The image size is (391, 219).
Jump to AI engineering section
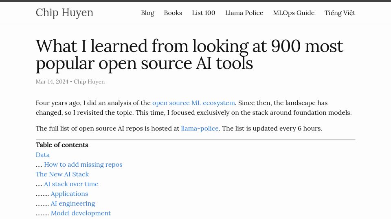(73, 203)
